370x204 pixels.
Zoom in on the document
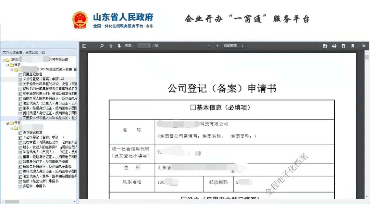(217, 46)
